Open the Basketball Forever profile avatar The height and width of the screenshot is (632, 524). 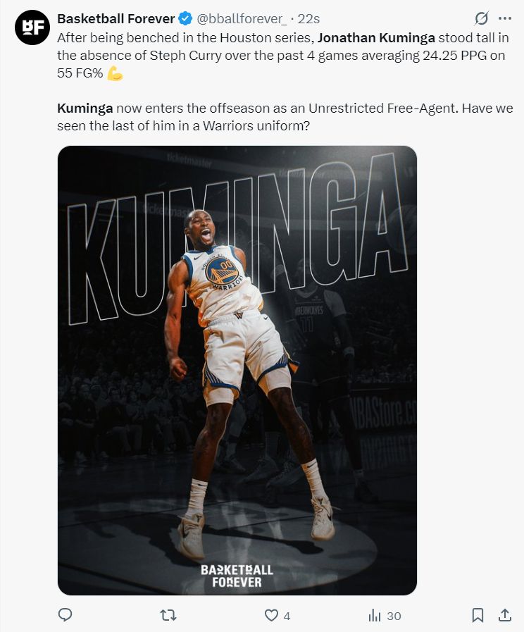[x=32, y=27]
